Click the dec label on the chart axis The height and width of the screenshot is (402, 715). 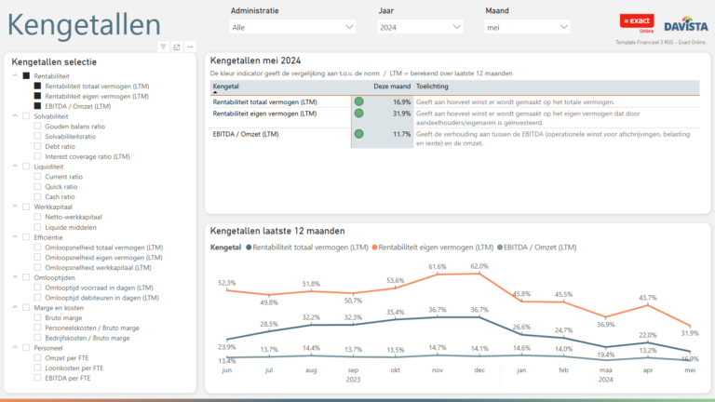(x=479, y=370)
